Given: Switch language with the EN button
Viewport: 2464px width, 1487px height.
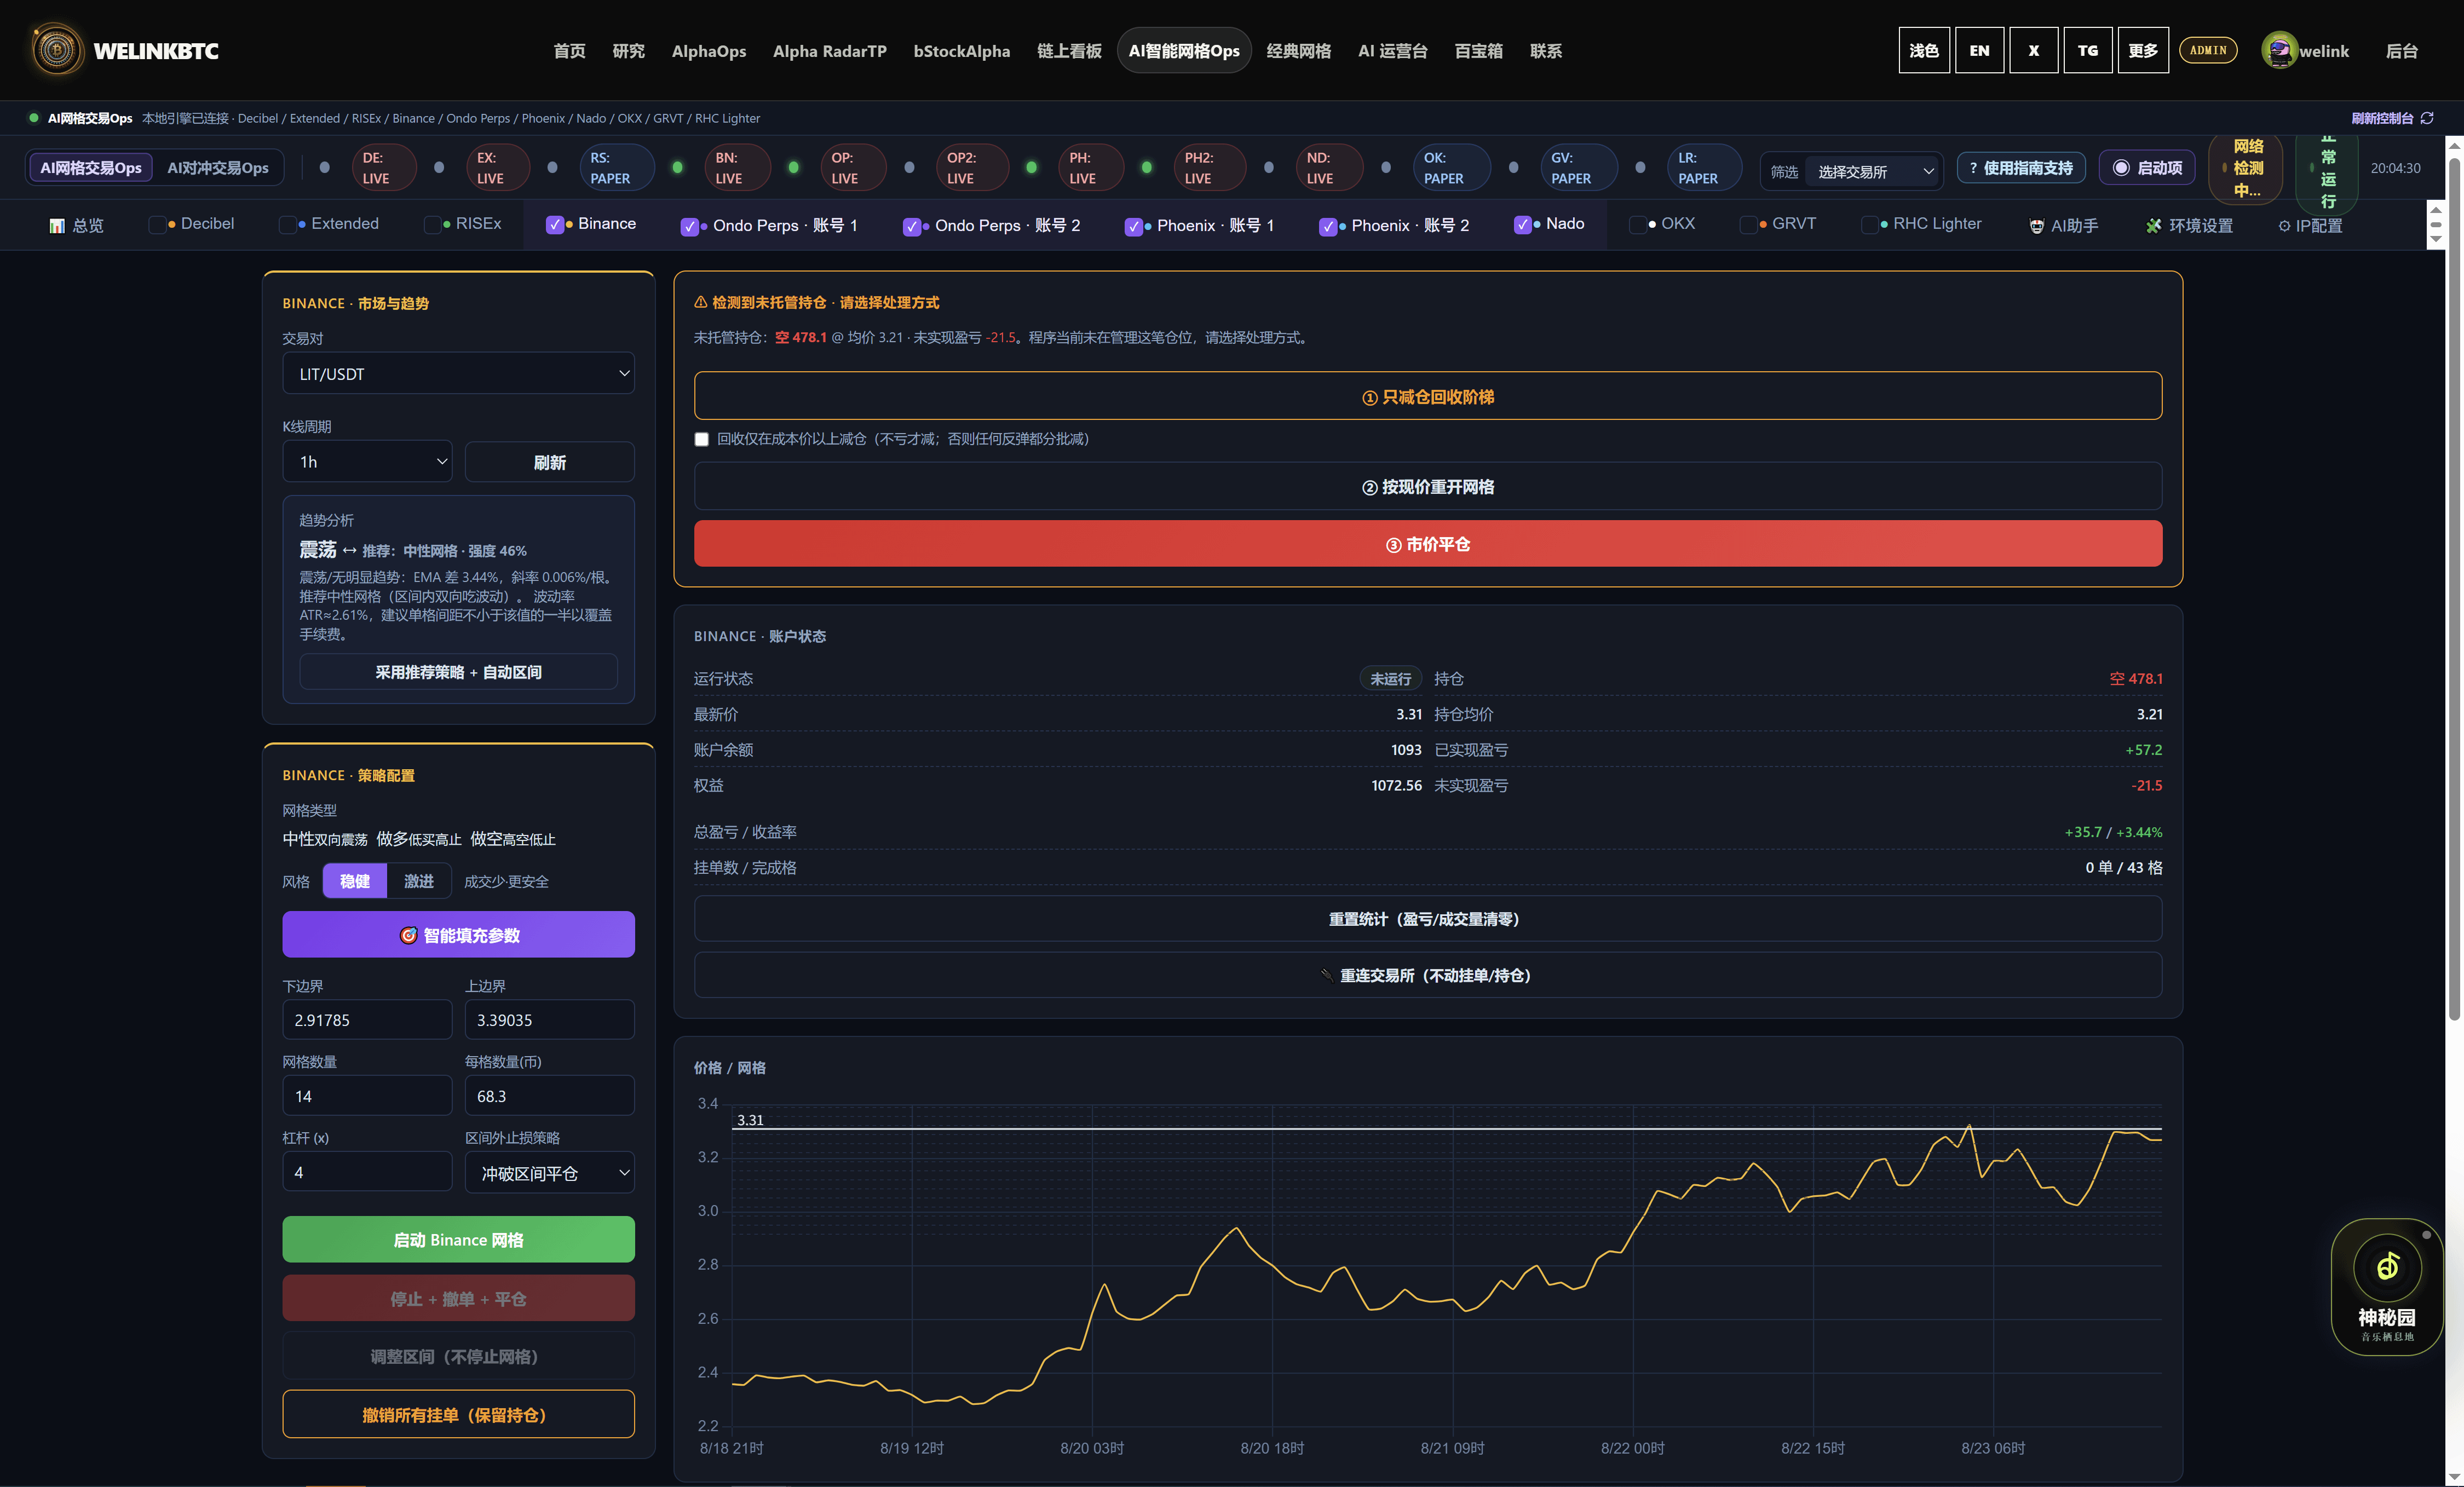Looking at the screenshot, I should pos(1979,50).
